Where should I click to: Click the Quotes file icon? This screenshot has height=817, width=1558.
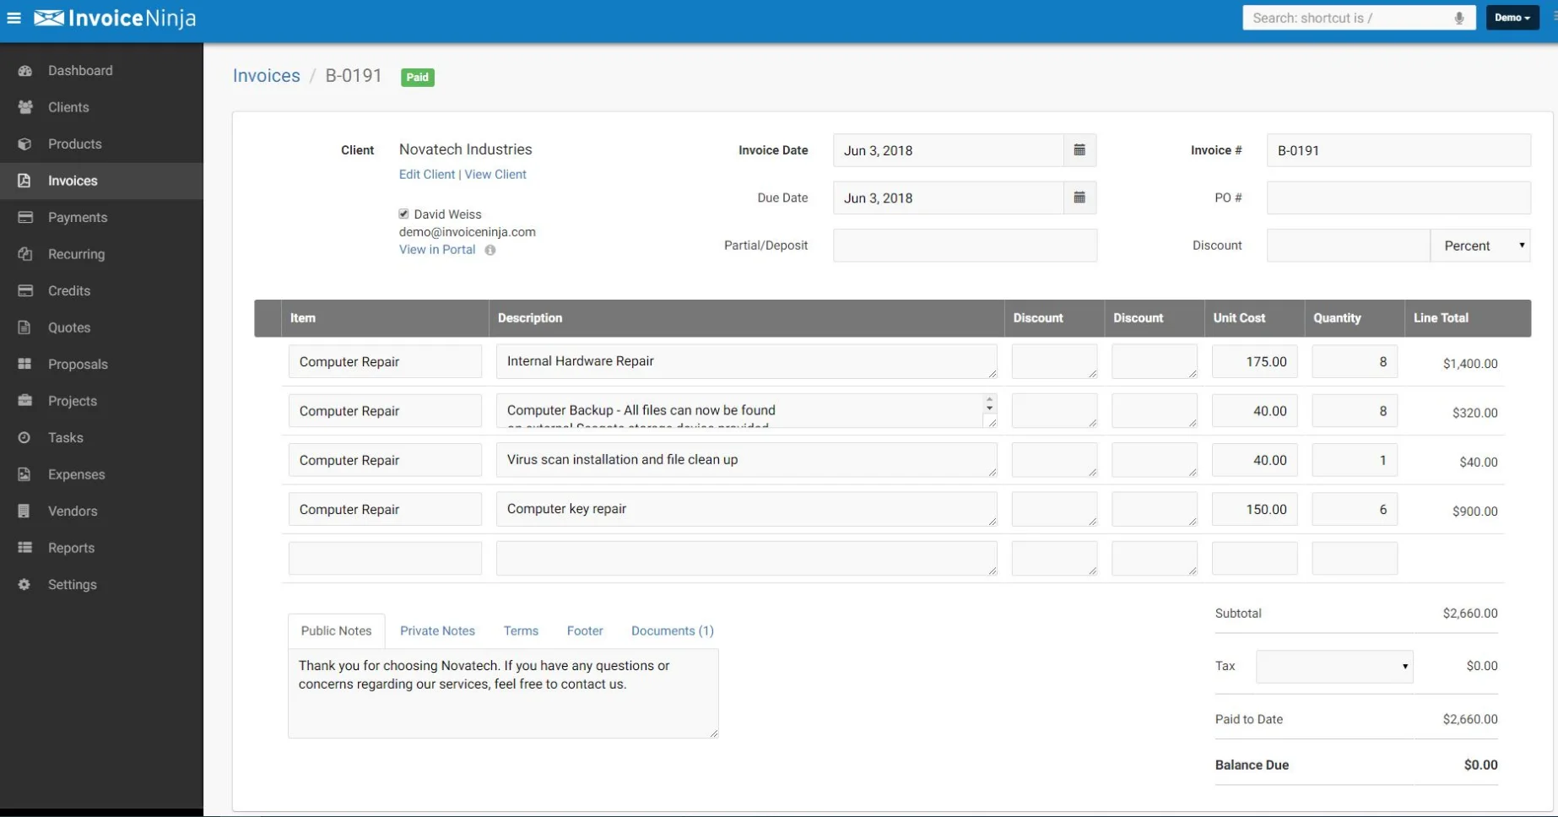click(x=24, y=327)
